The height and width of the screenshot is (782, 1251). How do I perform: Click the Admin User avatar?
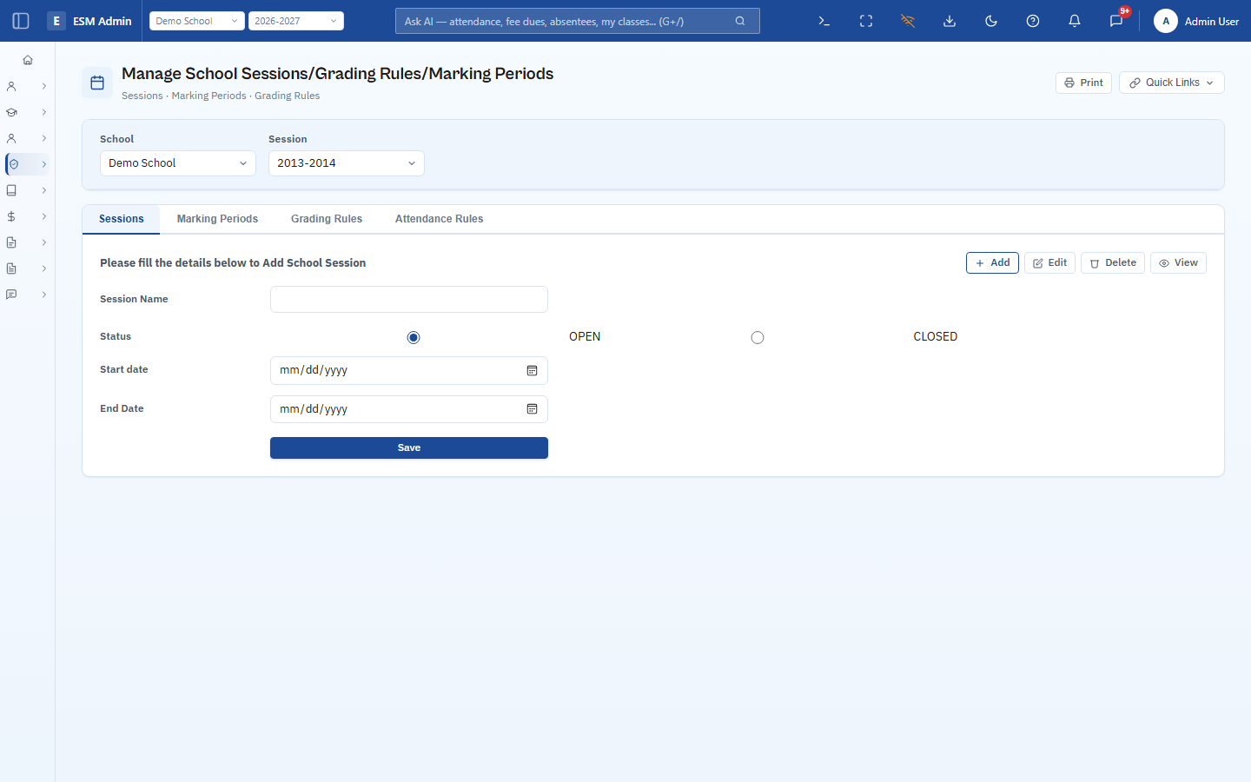(1166, 21)
